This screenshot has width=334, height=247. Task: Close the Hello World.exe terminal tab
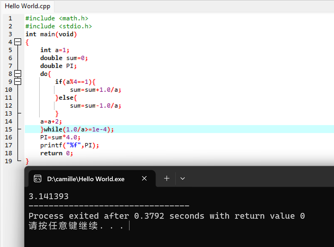144,178
